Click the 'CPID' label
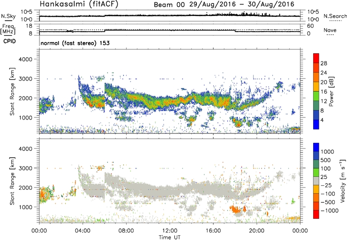This screenshot has height=240, width=347. (10, 41)
